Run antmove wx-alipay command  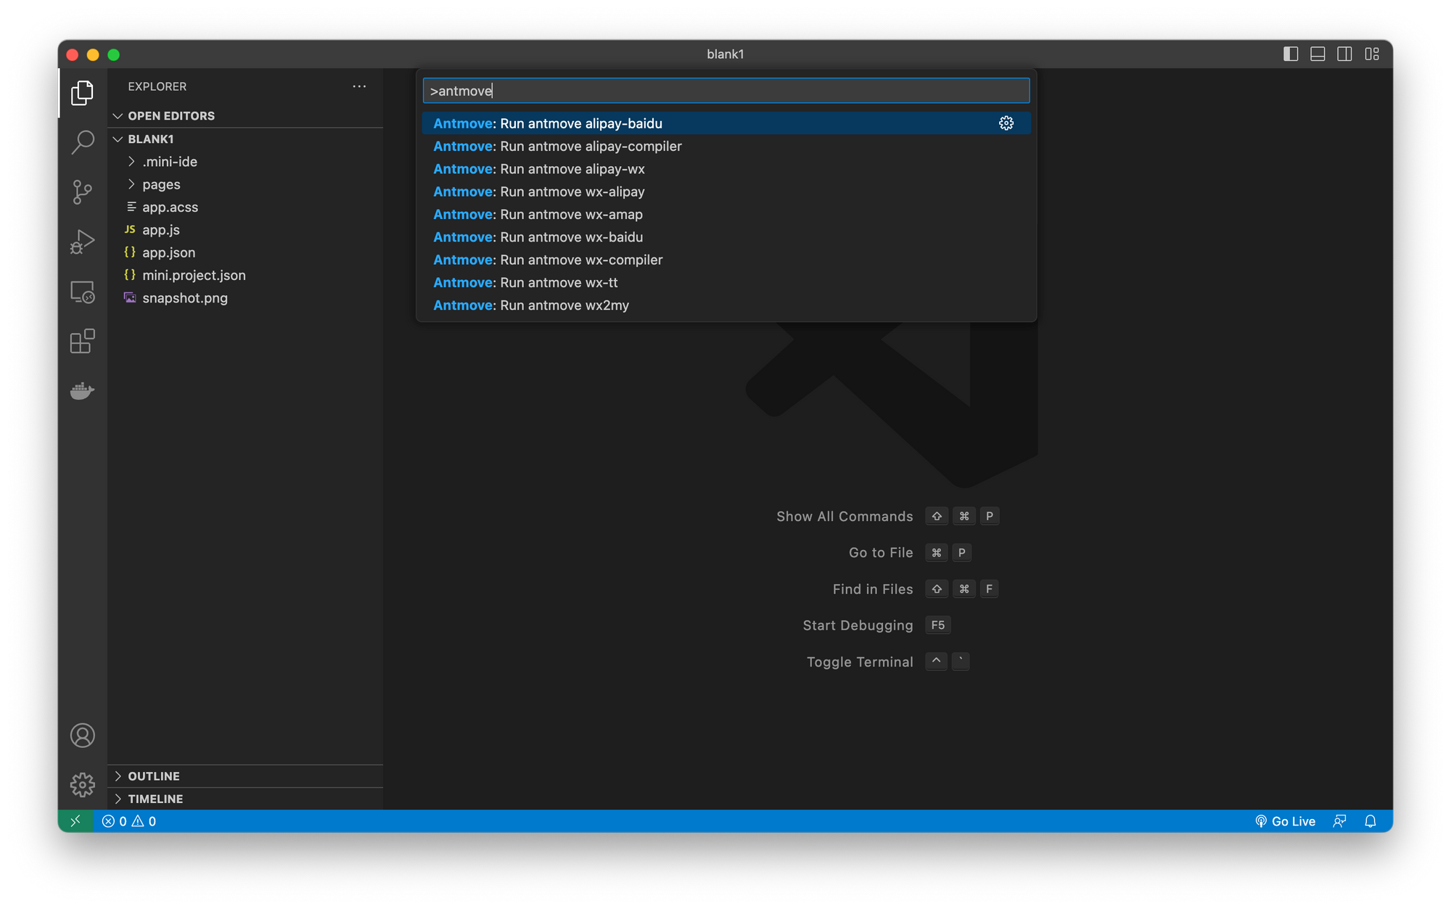pos(726,192)
